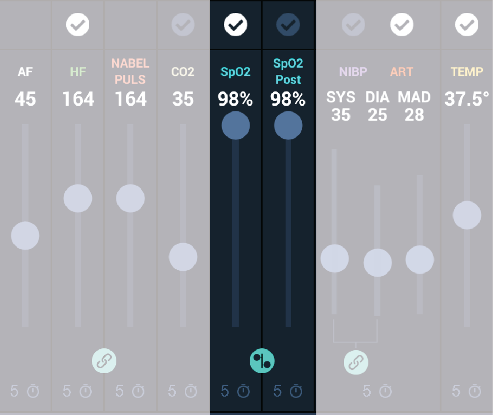Click the timer icon in the TEMP column

pos(475,392)
